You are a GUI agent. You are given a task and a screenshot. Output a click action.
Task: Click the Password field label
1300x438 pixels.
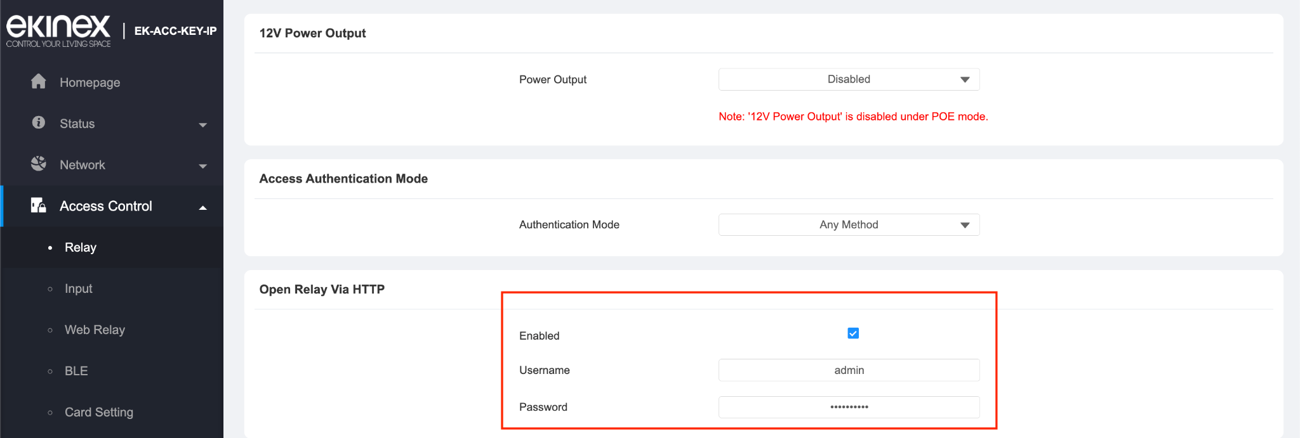pyautogui.click(x=543, y=407)
